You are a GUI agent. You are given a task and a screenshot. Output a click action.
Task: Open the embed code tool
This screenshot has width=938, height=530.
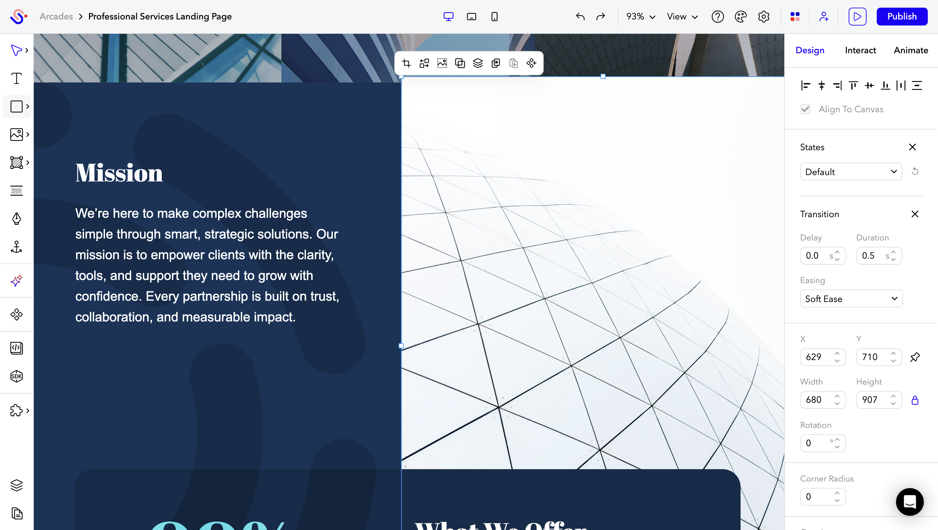(x=16, y=348)
